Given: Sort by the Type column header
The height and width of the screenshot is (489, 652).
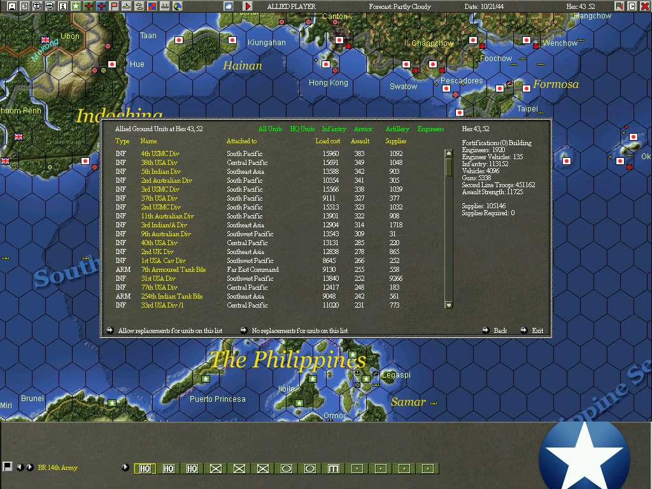Looking at the screenshot, I should pos(122,141).
